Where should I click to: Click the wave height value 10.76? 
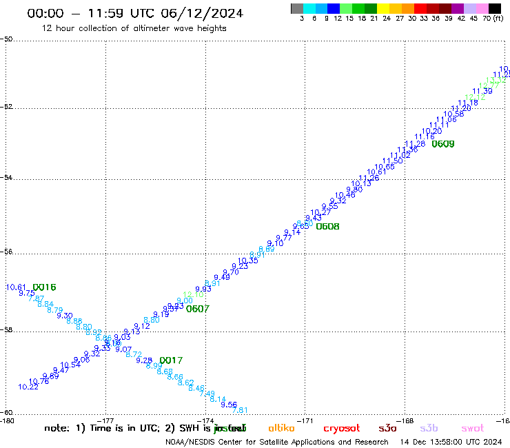[x=39, y=381]
